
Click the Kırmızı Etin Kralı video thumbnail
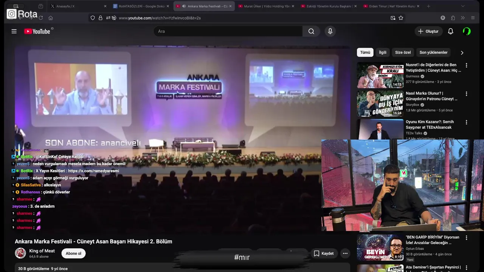tap(380, 75)
